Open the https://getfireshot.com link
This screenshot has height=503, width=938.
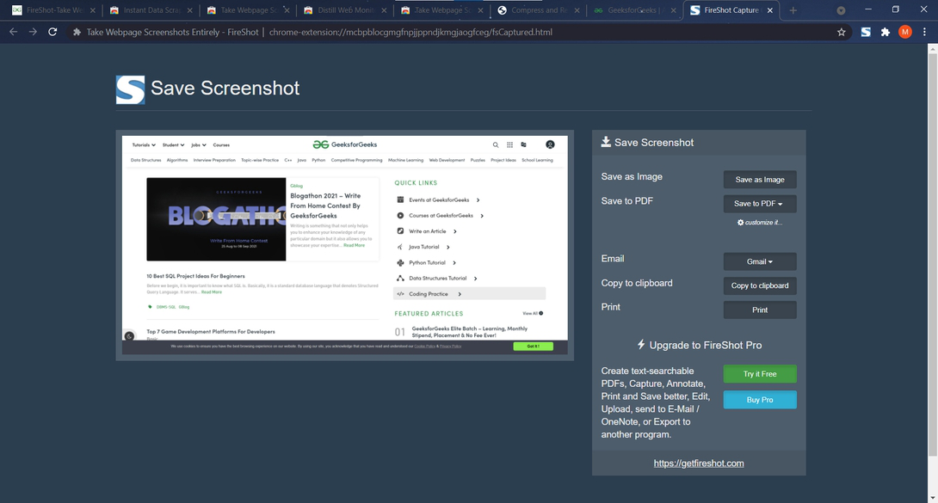click(699, 463)
